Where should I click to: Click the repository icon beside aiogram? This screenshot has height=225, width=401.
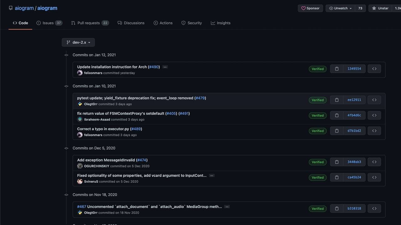click(x=11, y=8)
